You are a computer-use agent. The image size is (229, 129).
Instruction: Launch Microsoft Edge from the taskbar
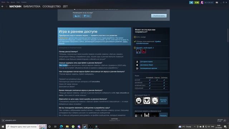pyautogui.click(x=61, y=126)
